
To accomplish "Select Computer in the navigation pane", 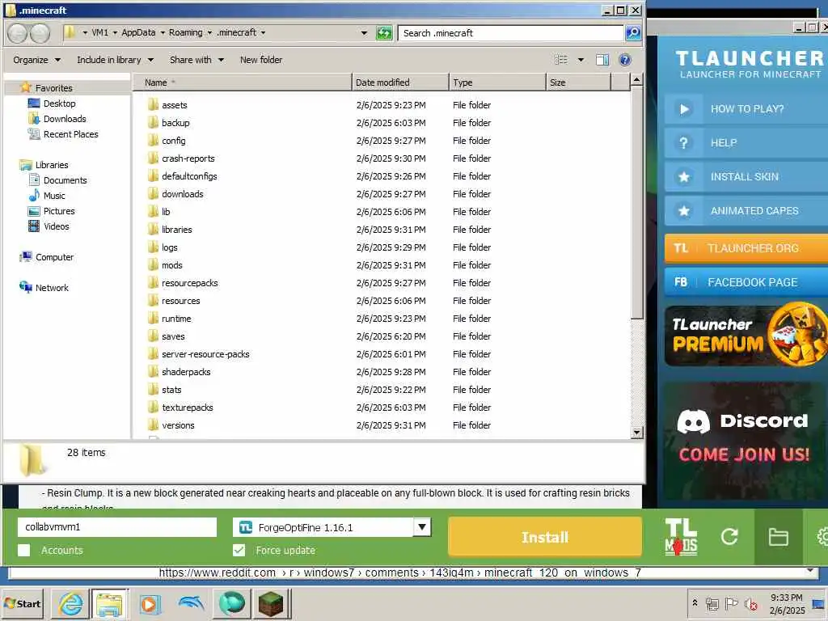I will pyautogui.click(x=54, y=257).
